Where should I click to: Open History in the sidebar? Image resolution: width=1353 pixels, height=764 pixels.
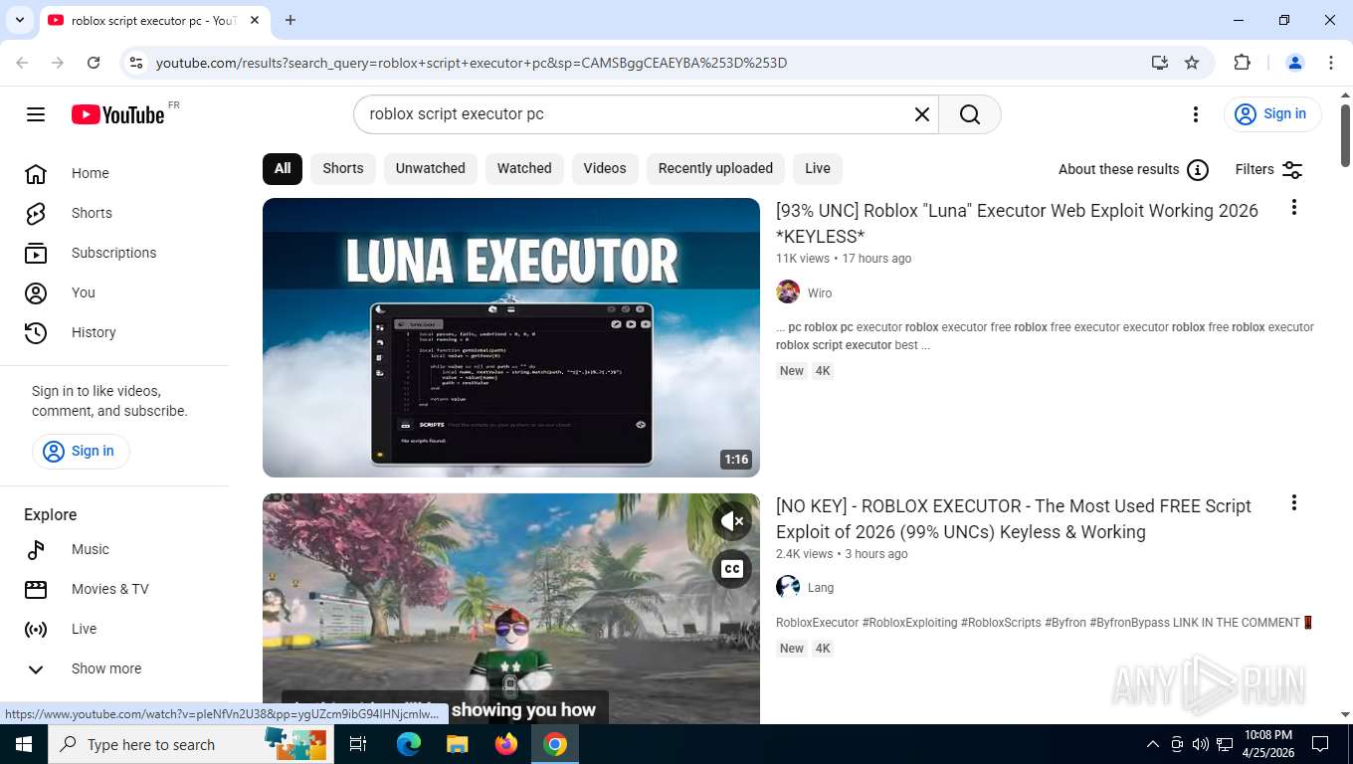(114, 332)
